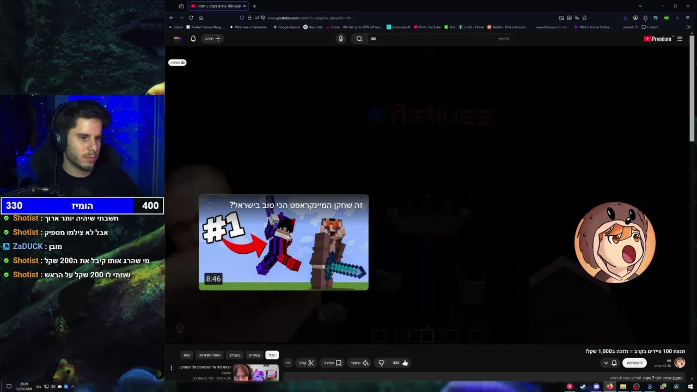Open more video actions ellipsis
Viewport: 697px width, 392px height.
pyautogui.click(x=288, y=363)
